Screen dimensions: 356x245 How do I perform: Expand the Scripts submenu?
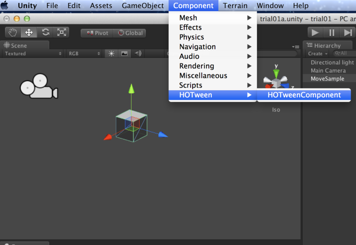coord(213,85)
